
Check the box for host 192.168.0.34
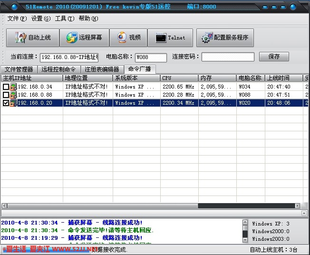pyautogui.click(x=6, y=87)
